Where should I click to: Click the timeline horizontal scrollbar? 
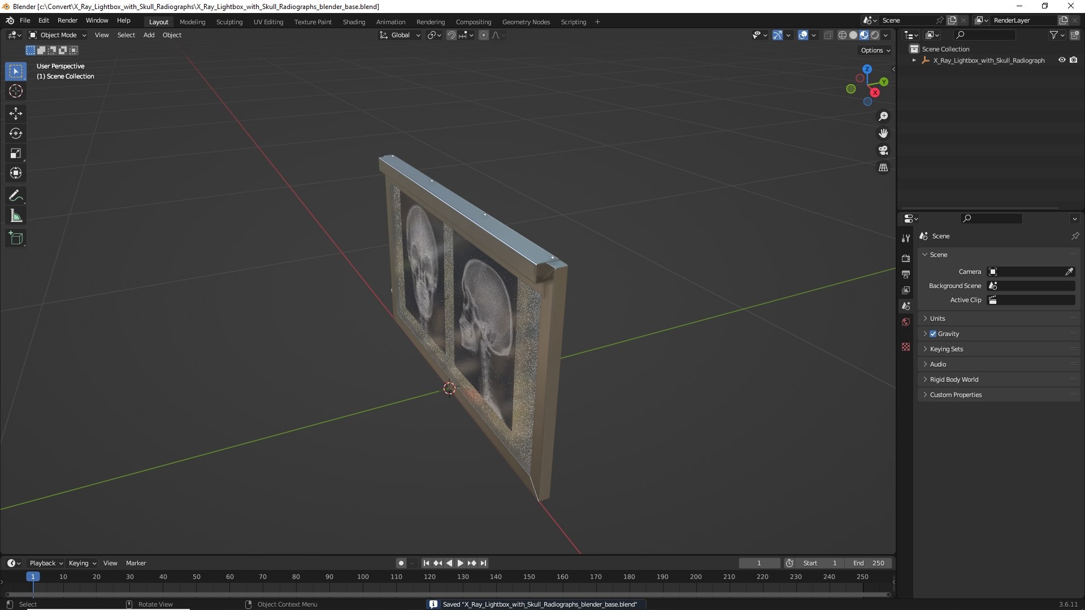448,594
